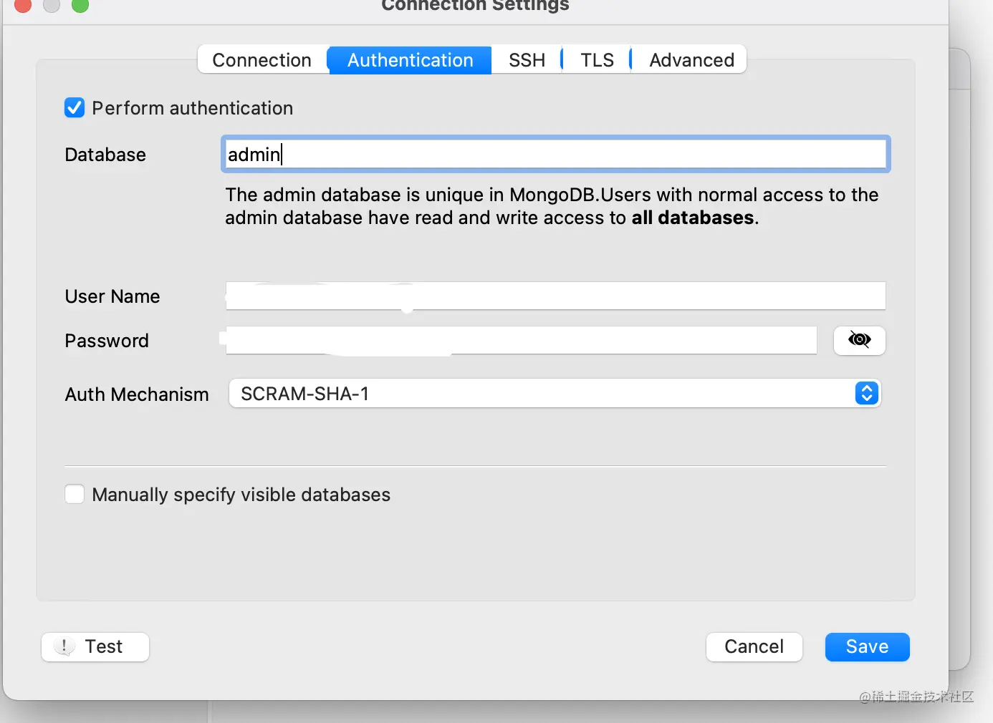Cancel the connection settings dialog
Screen dimensions: 993x723
coord(754,646)
